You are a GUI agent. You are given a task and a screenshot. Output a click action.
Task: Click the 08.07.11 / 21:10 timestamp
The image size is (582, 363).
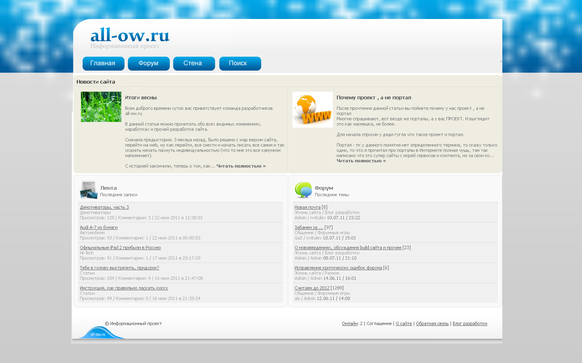pos(340,258)
